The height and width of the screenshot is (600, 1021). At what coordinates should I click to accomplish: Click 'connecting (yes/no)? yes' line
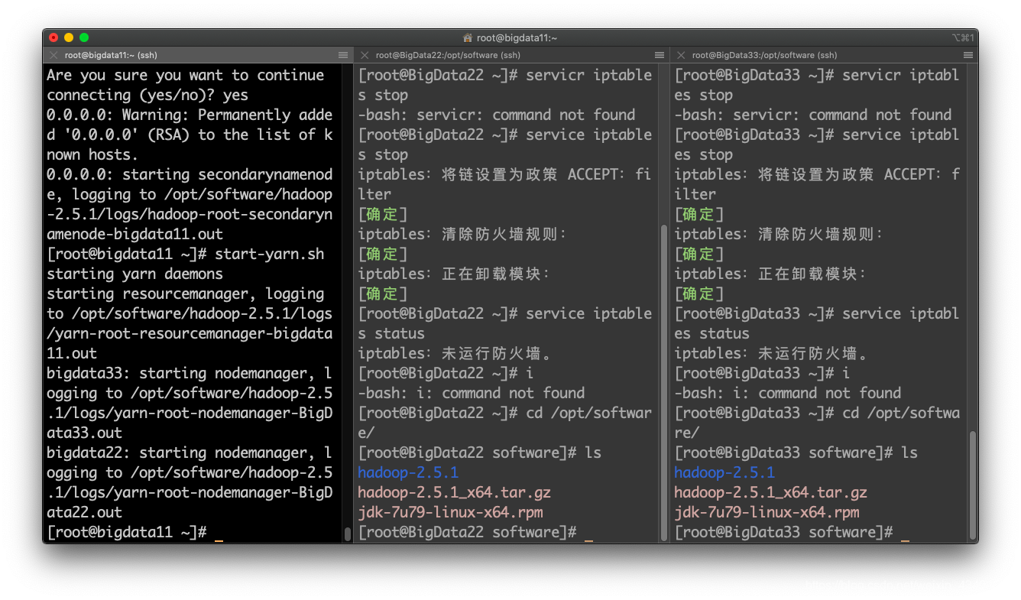(147, 95)
